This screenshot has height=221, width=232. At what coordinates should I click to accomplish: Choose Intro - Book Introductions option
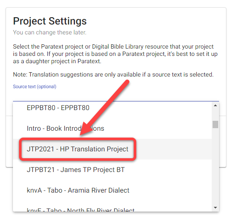[x=112, y=129]
